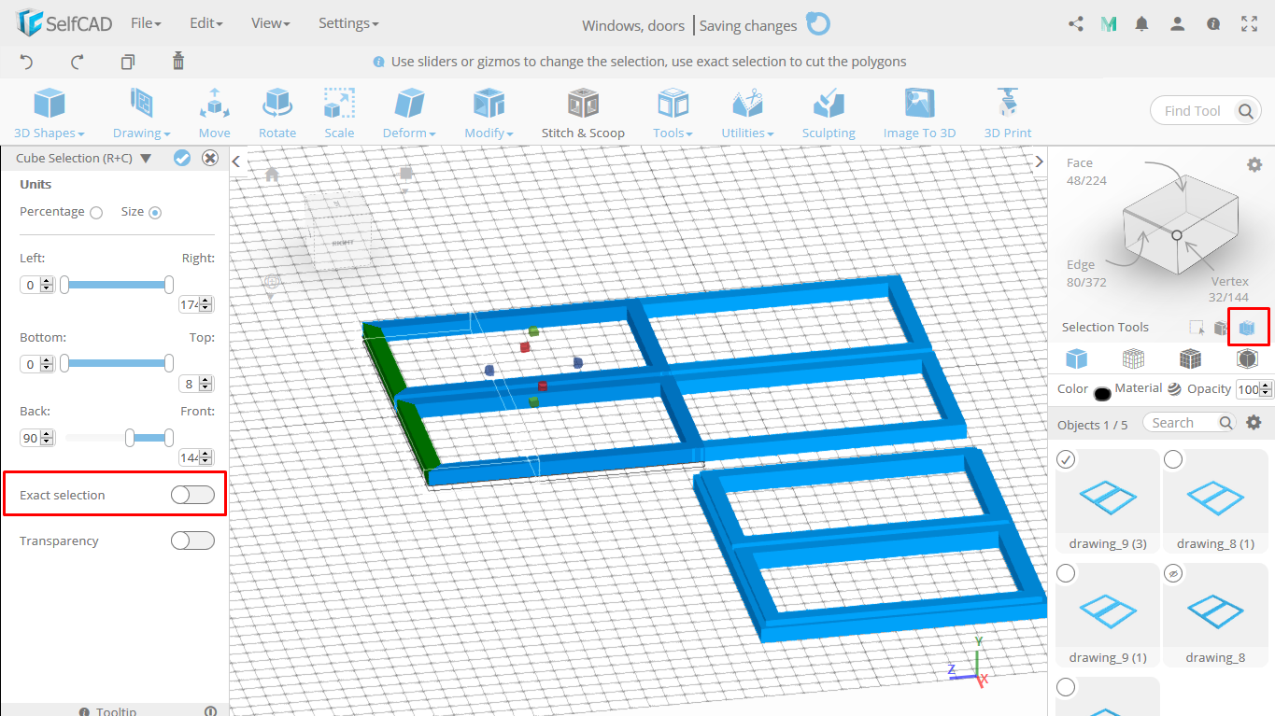
Task: Click Vertex selection mode label
Action: coord(1230,281)
